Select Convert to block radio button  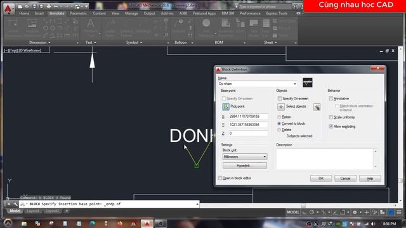tap(279, 123)
